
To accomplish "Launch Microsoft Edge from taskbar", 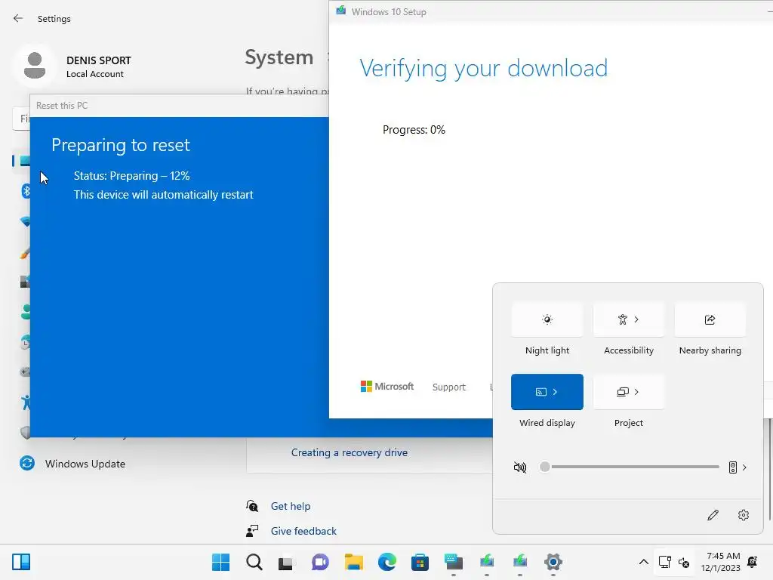I will click(387, 562).
